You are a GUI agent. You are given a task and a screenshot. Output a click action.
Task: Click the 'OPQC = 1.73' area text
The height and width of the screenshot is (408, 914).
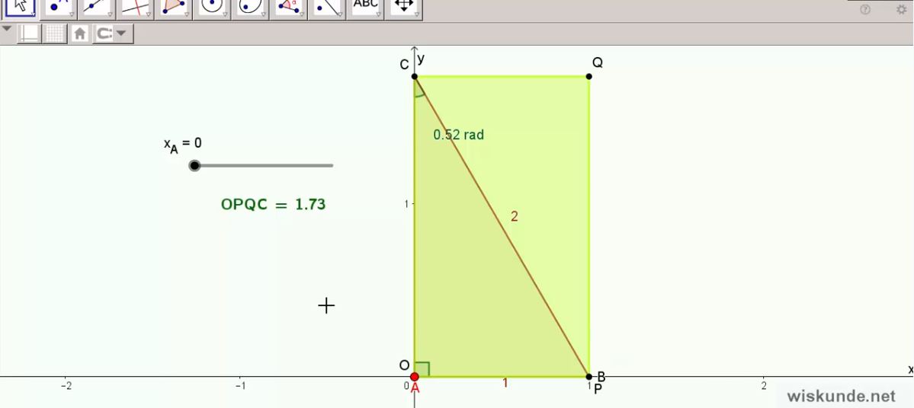[273, 204]
